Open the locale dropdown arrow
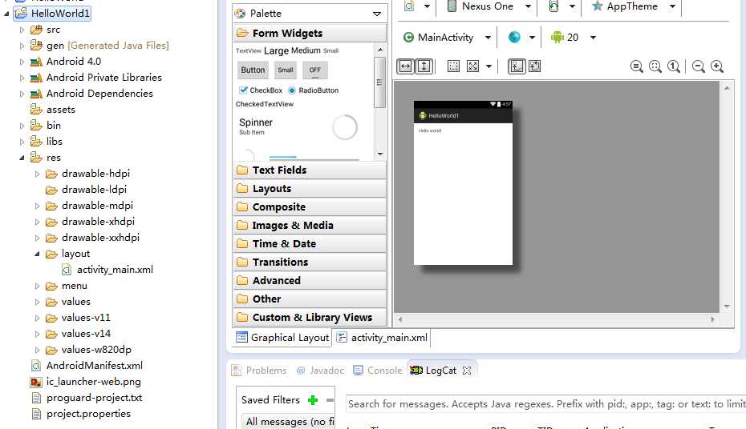 tap(532, 37)
